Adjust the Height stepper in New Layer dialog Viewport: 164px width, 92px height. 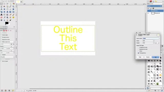(x=154, y=43)
